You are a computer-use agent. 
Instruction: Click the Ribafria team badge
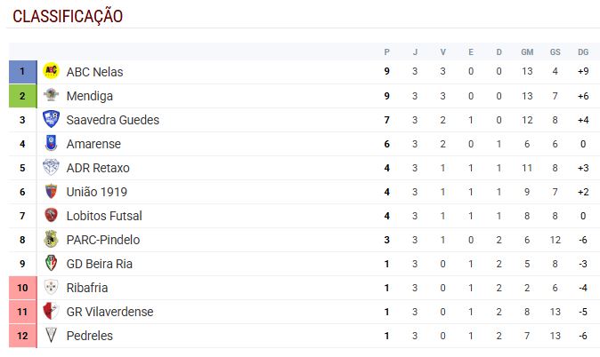tap(51, 288)
